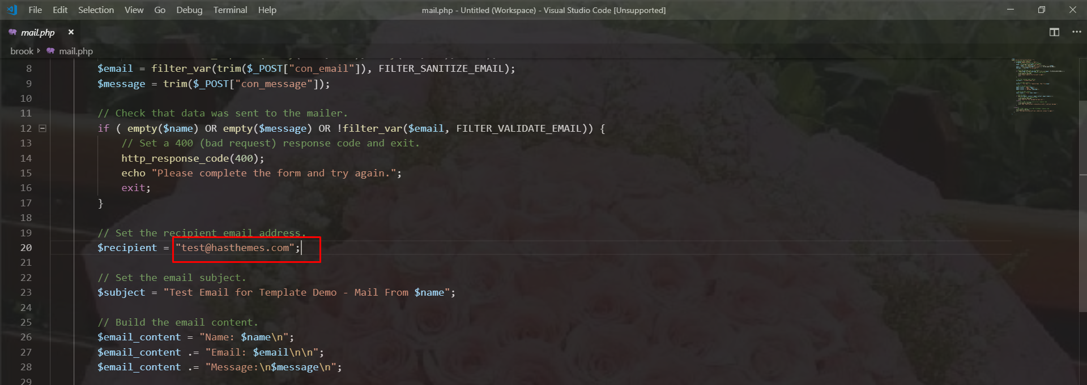Split the editor to the right
The image size is (1087, 385).
coord(1054,32)
